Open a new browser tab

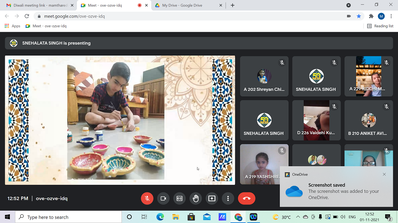232,5
